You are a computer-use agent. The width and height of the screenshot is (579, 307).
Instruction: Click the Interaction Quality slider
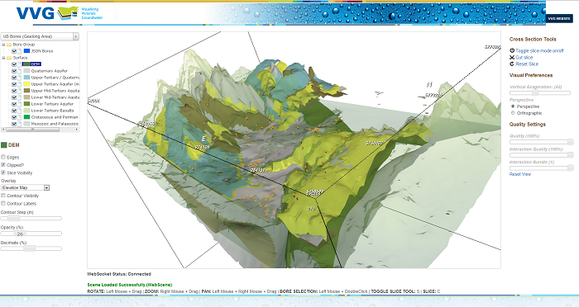(x=542, y=155)
